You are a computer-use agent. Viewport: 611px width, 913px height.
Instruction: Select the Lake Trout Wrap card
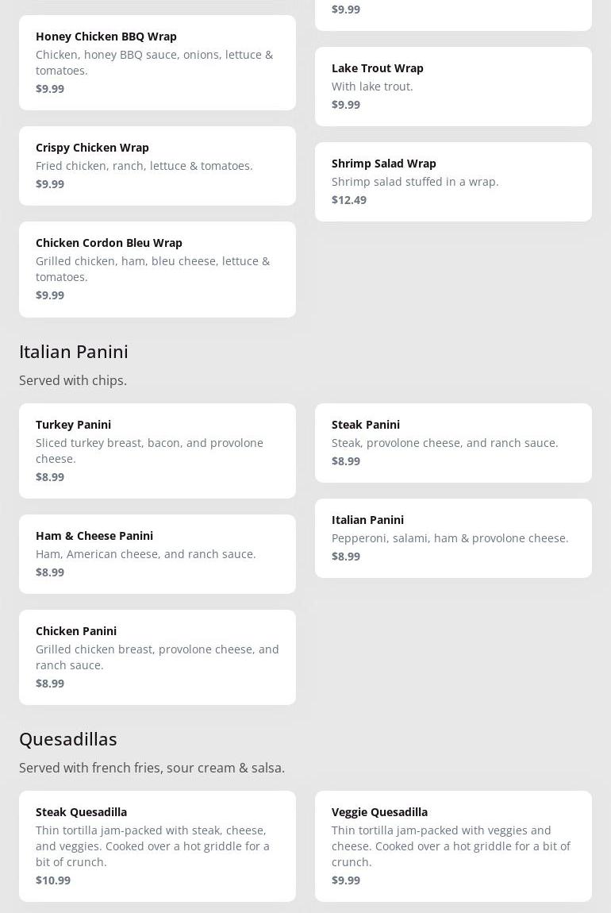tap(453, 86)
